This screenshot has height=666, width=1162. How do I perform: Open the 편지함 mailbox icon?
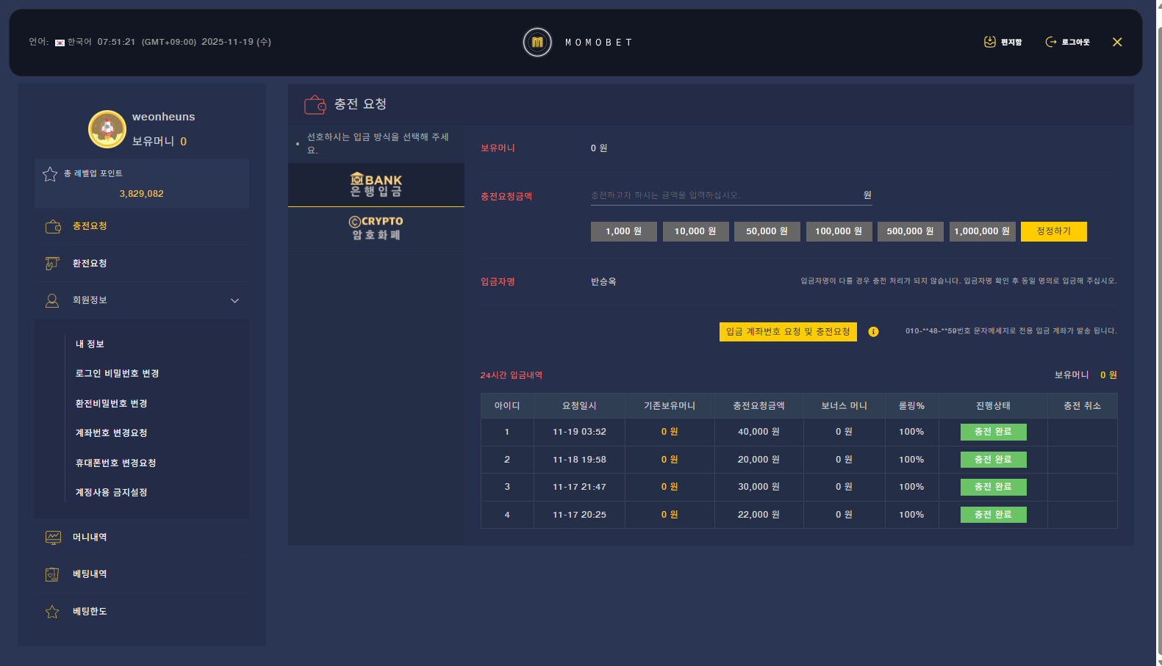tap(990, 42)
